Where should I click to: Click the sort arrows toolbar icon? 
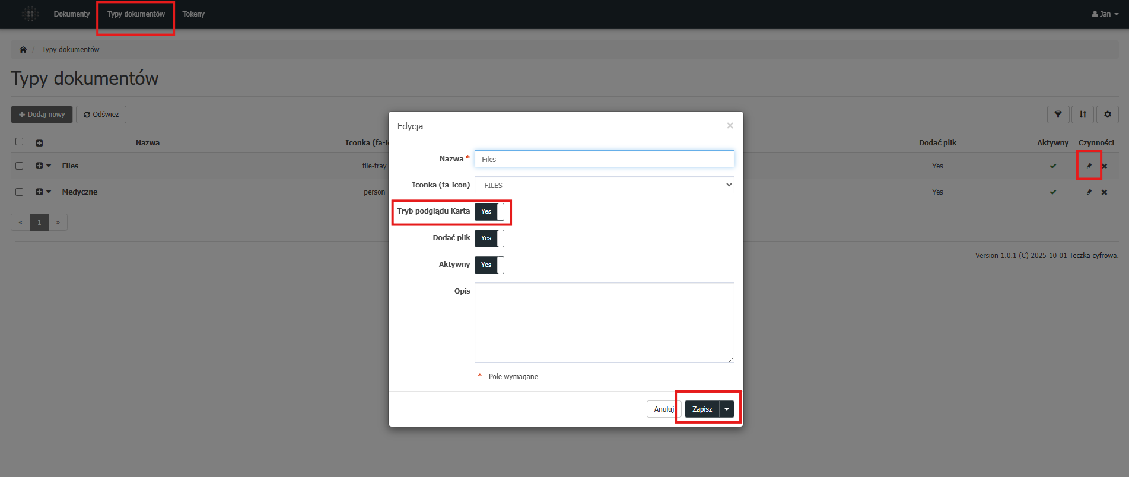[x=1083, y=115]
